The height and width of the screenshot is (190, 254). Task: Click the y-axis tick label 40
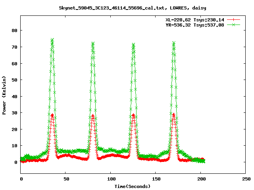pos(14,97)
